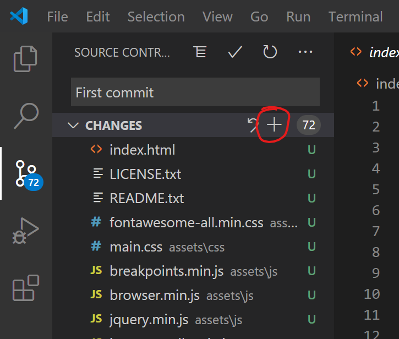
Task: Open the File menu
Action: click(x=57, y=17)
